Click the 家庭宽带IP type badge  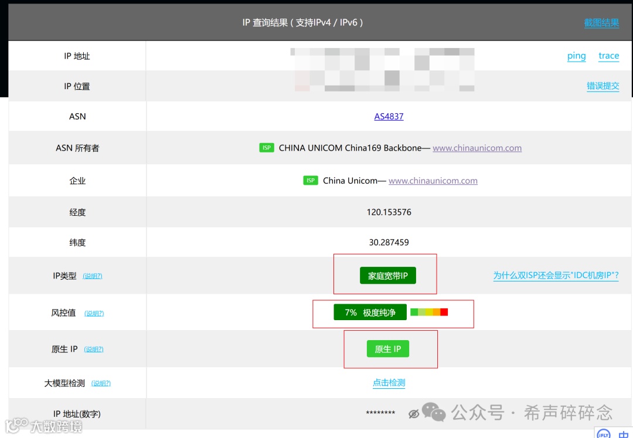click(x=387, y=276)
